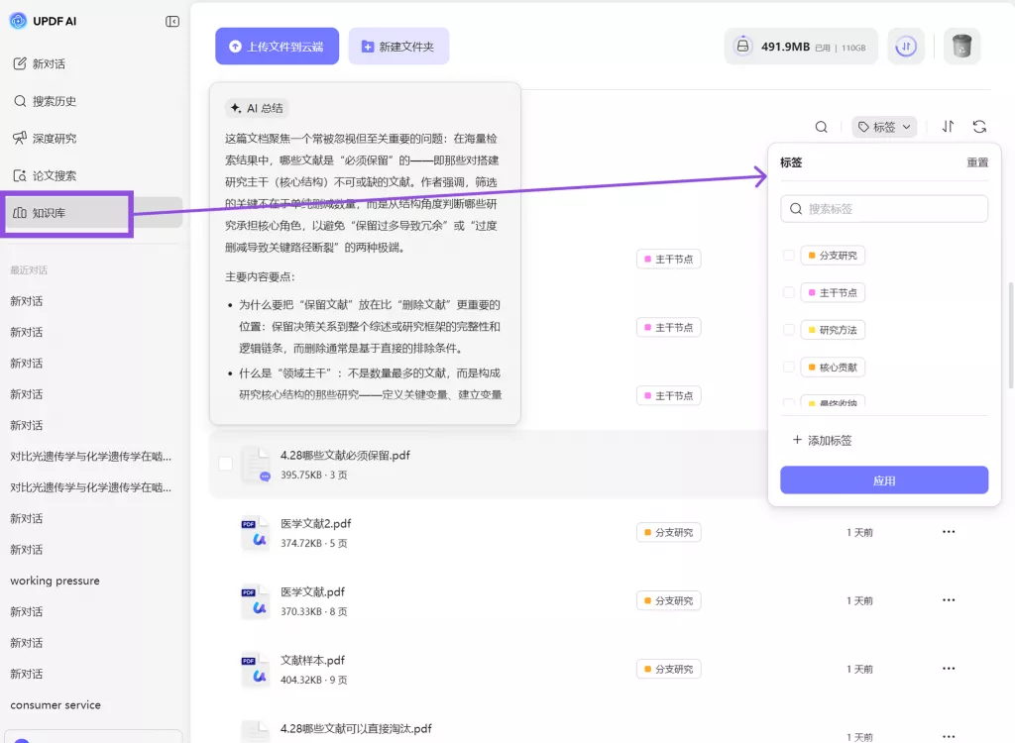
Task: Open 新对话 from the sidebar
Action: point(40,63)
